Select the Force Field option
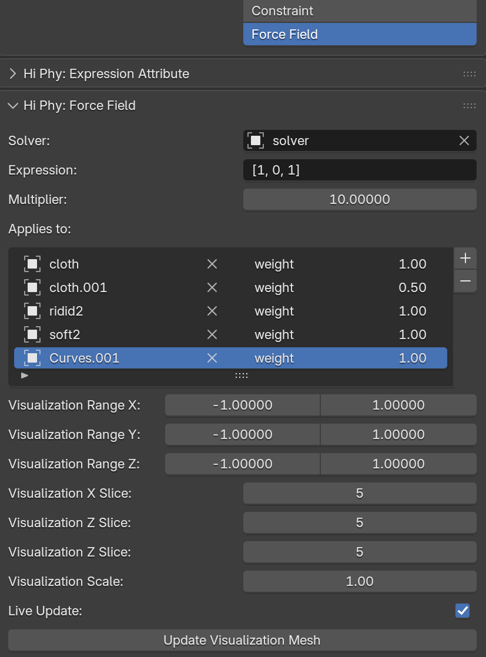The width and height of the screenshot is (486, 657). coord(359,35)
